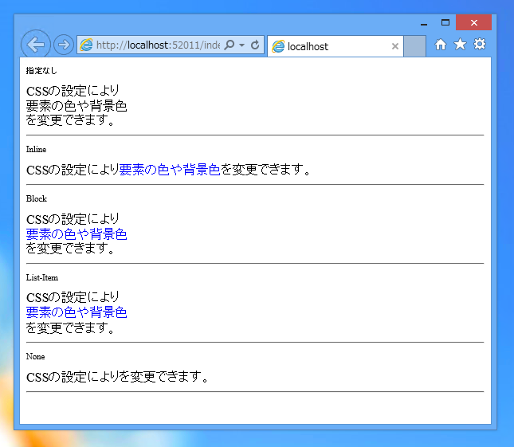Screen dimensions: 514x447
Task: Go back with the browser Back arrow
Action: [35, 45]
